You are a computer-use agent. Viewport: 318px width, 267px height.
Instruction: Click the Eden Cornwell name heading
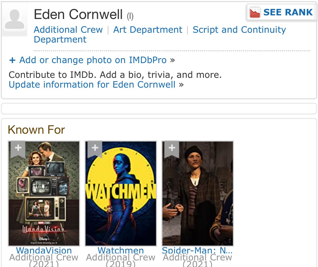tap(78, 14)
